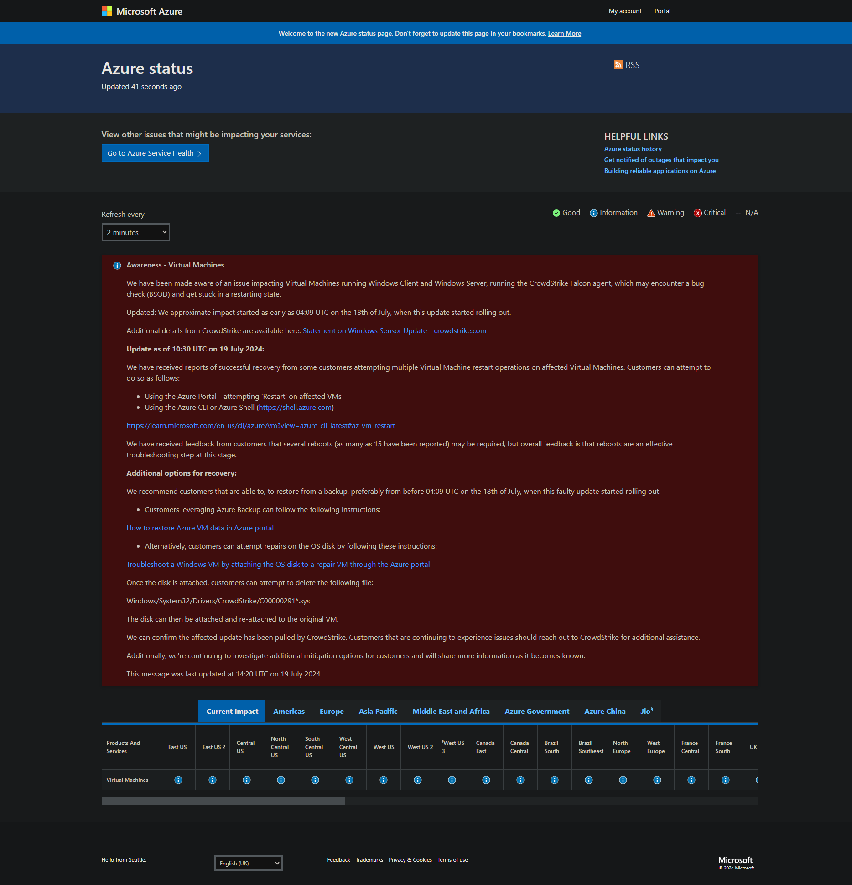Click Virtual Machines info icon for Canada Central
The width and height of the screenshot is (852, 885).
[520, 780]
